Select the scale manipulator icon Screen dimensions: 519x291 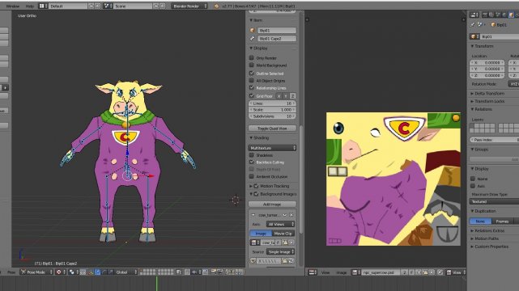(x=111, y=272)
